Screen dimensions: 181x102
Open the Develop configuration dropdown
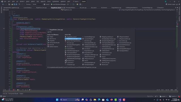[29, 4]
